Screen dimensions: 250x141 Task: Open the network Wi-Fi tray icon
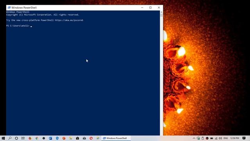[216, 138]
